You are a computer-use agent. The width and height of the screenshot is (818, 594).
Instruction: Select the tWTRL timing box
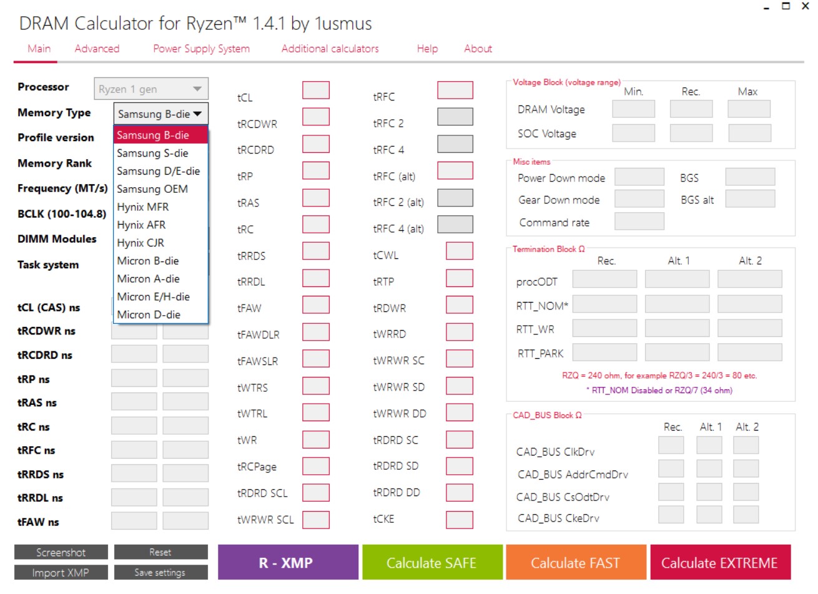tap(316, 412)
